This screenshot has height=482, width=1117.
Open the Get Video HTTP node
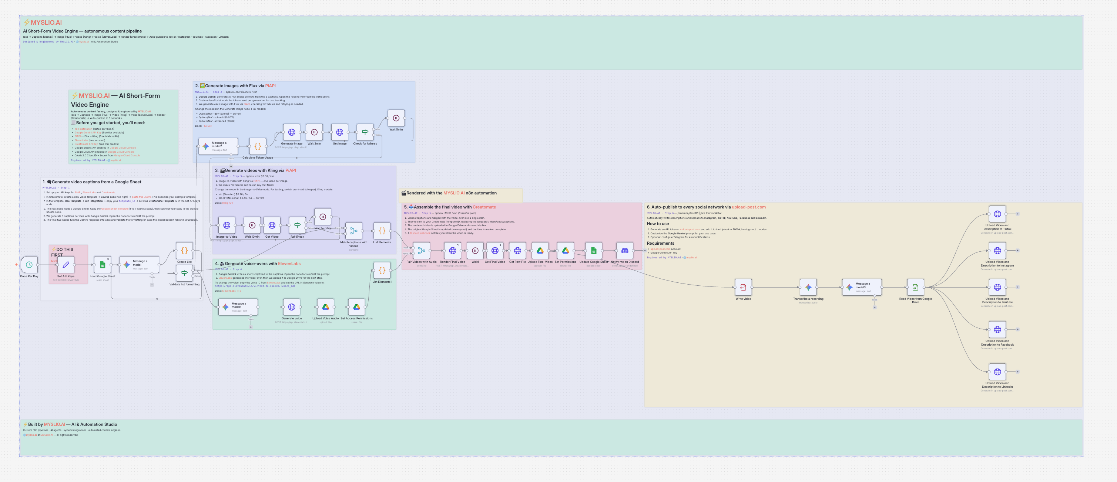[x=272, y=225]
